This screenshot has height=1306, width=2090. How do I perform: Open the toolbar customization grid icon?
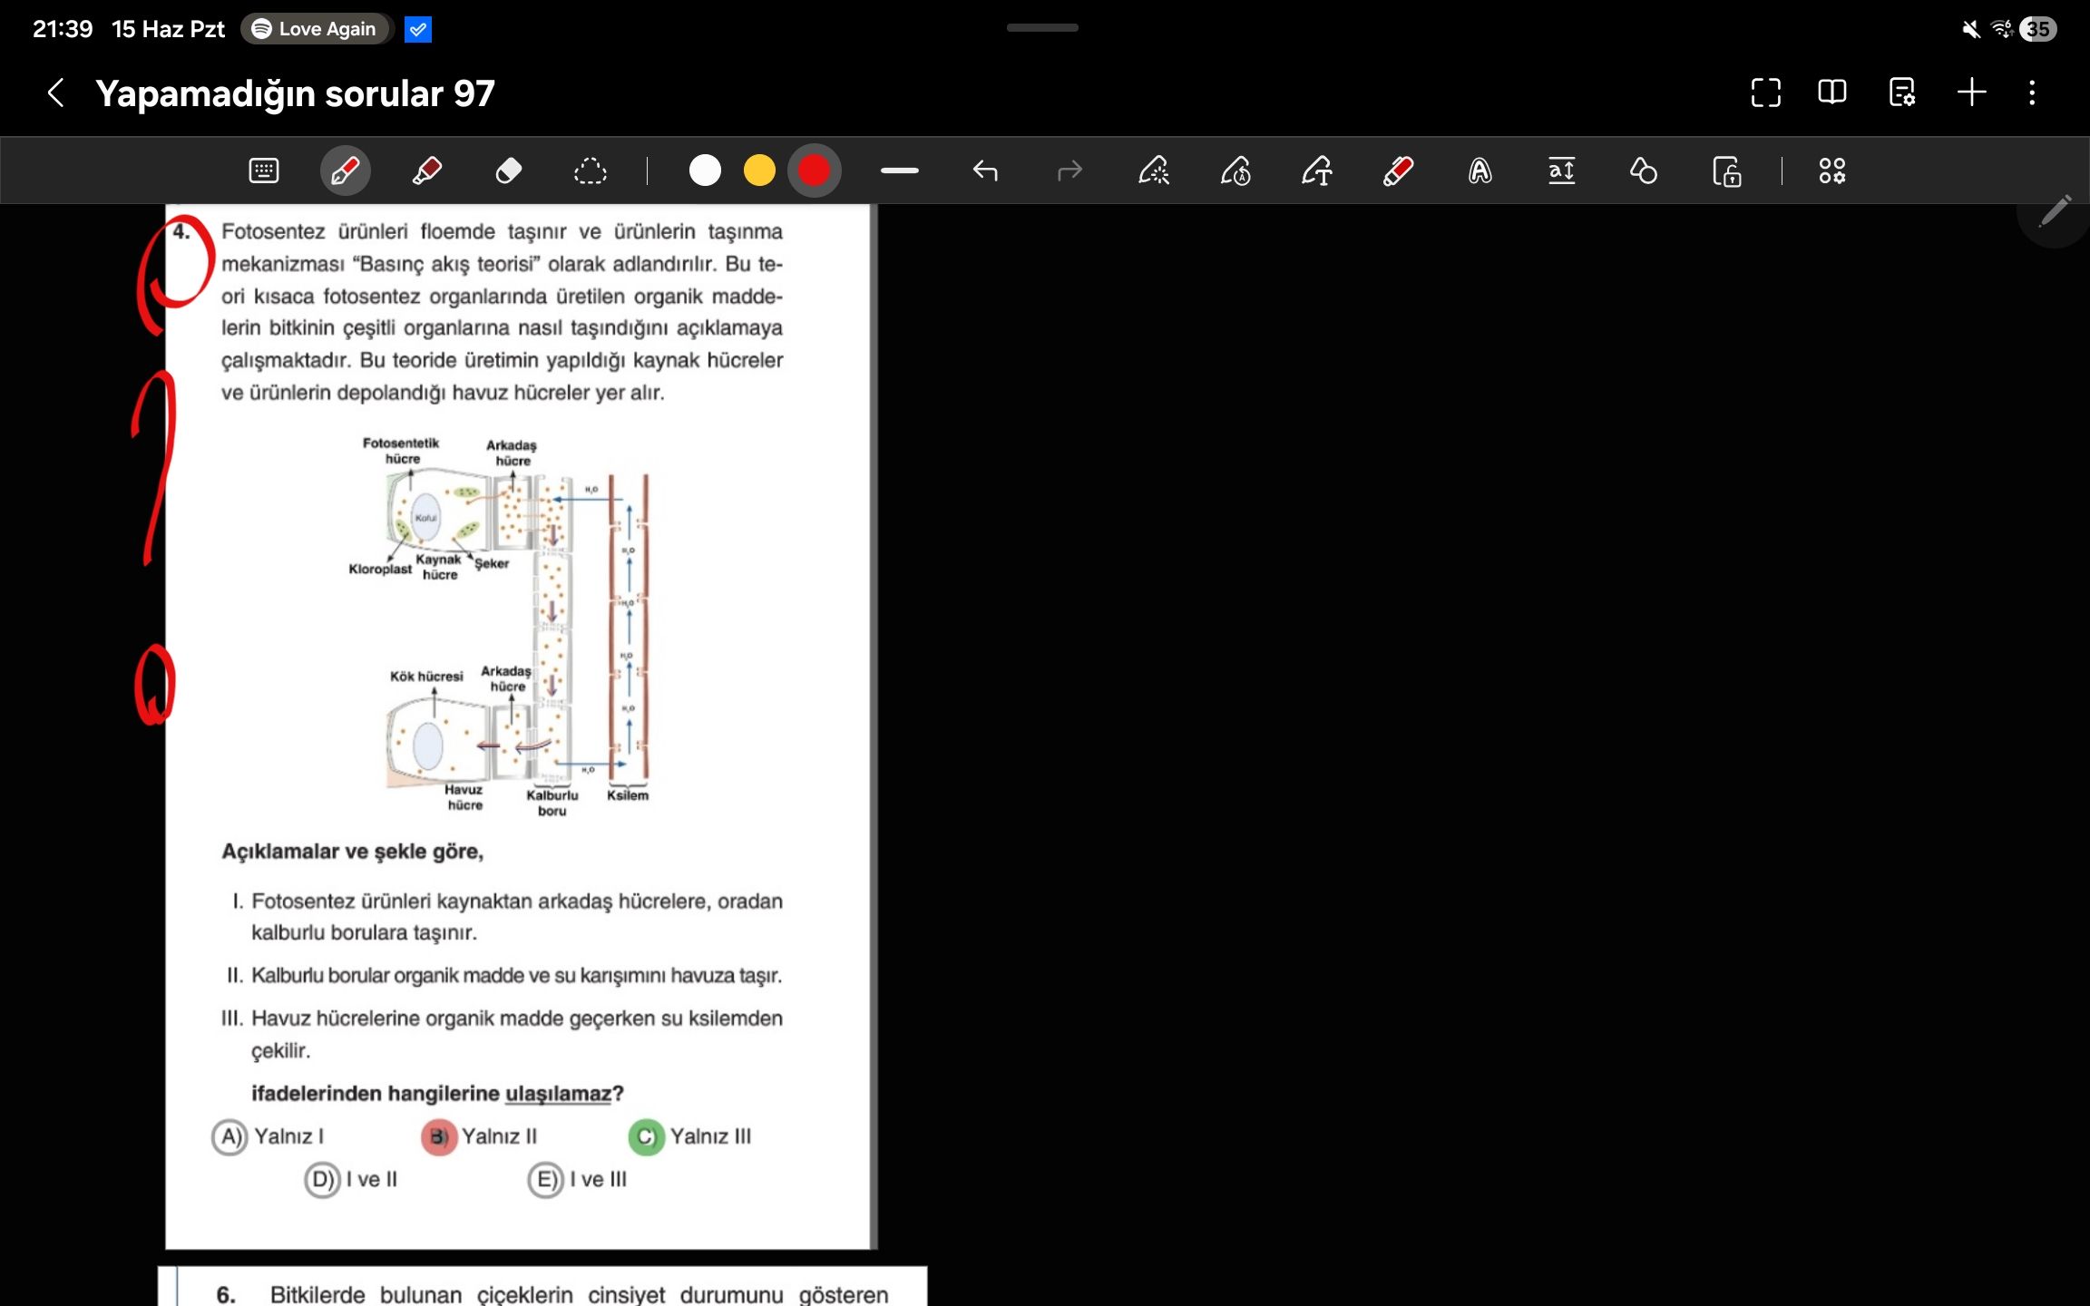[x=1831, y=171]
